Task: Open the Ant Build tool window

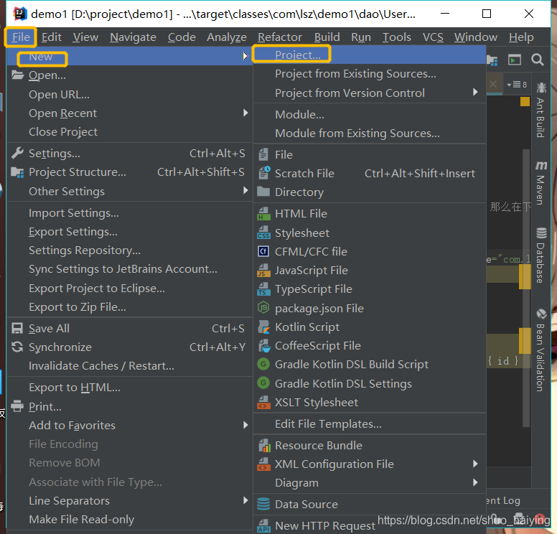Action: click(541, 110)
